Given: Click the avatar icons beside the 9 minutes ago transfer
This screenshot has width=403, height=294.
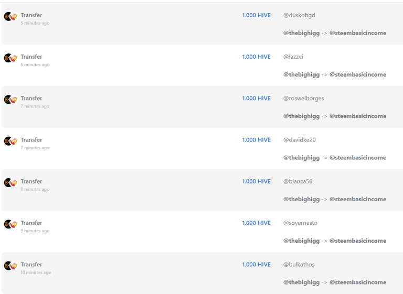Looking at the screenshot, I should [x=11, y=224].
